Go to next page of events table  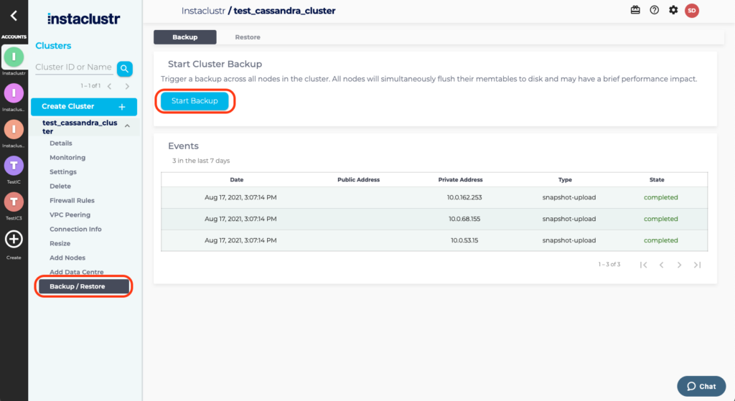pyautogui.click(x=679, y=265)
